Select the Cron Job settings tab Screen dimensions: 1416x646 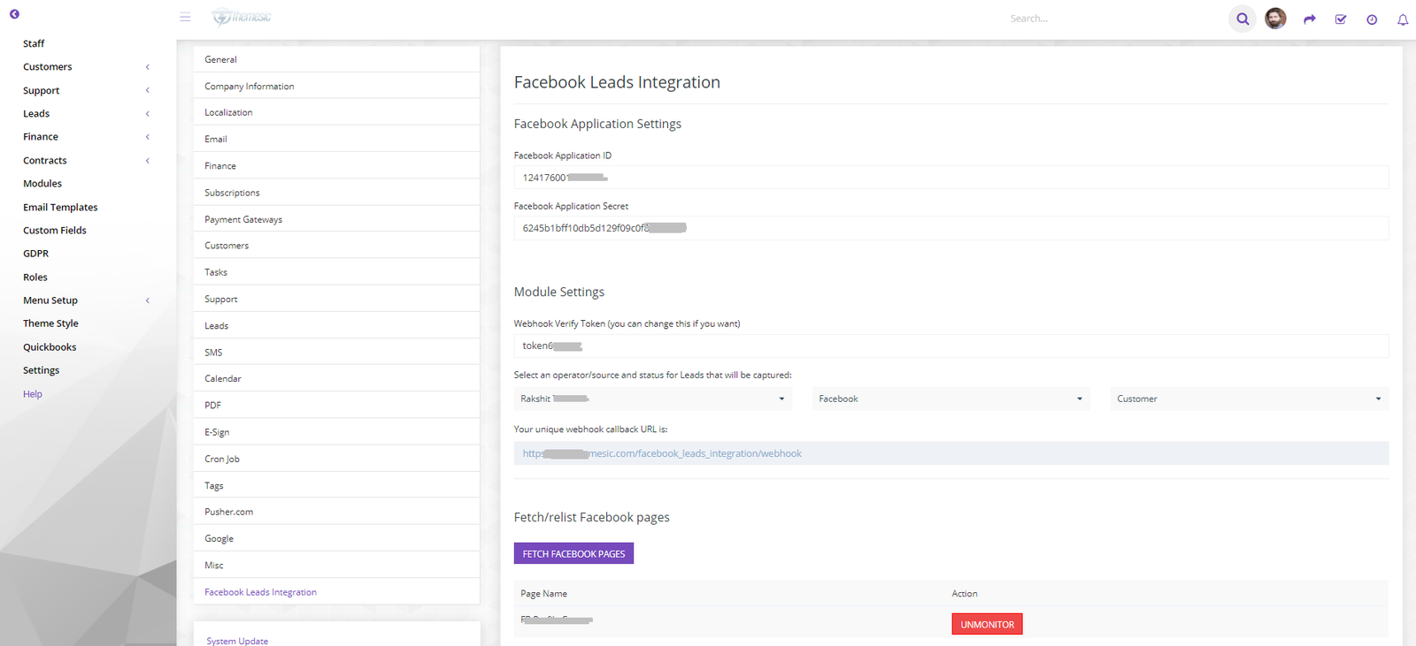point(222,459)
